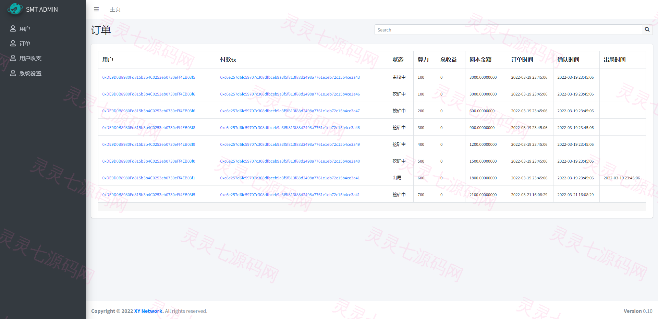
Task: Select the amount 1500.00000000
Action: click(483, 161)
